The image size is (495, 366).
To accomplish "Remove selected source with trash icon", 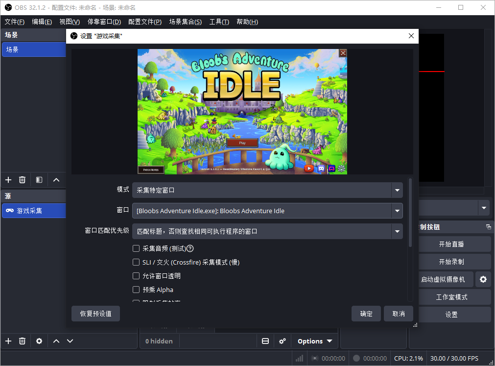I will [22, 341].
